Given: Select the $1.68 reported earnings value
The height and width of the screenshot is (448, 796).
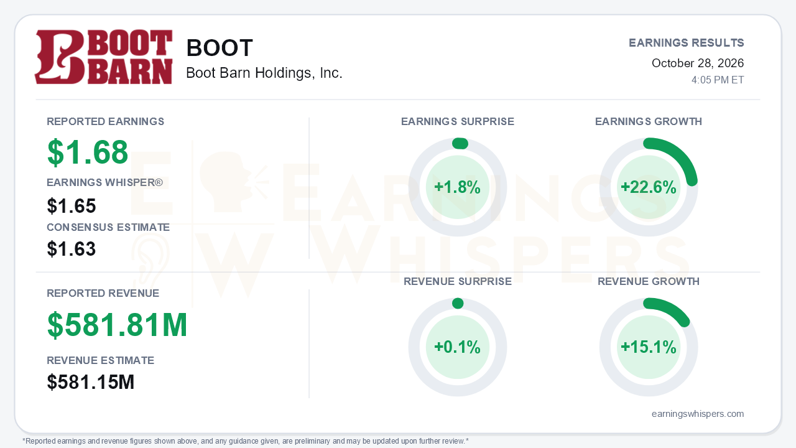Looking at the screenshot, I should tap(88, 152).
